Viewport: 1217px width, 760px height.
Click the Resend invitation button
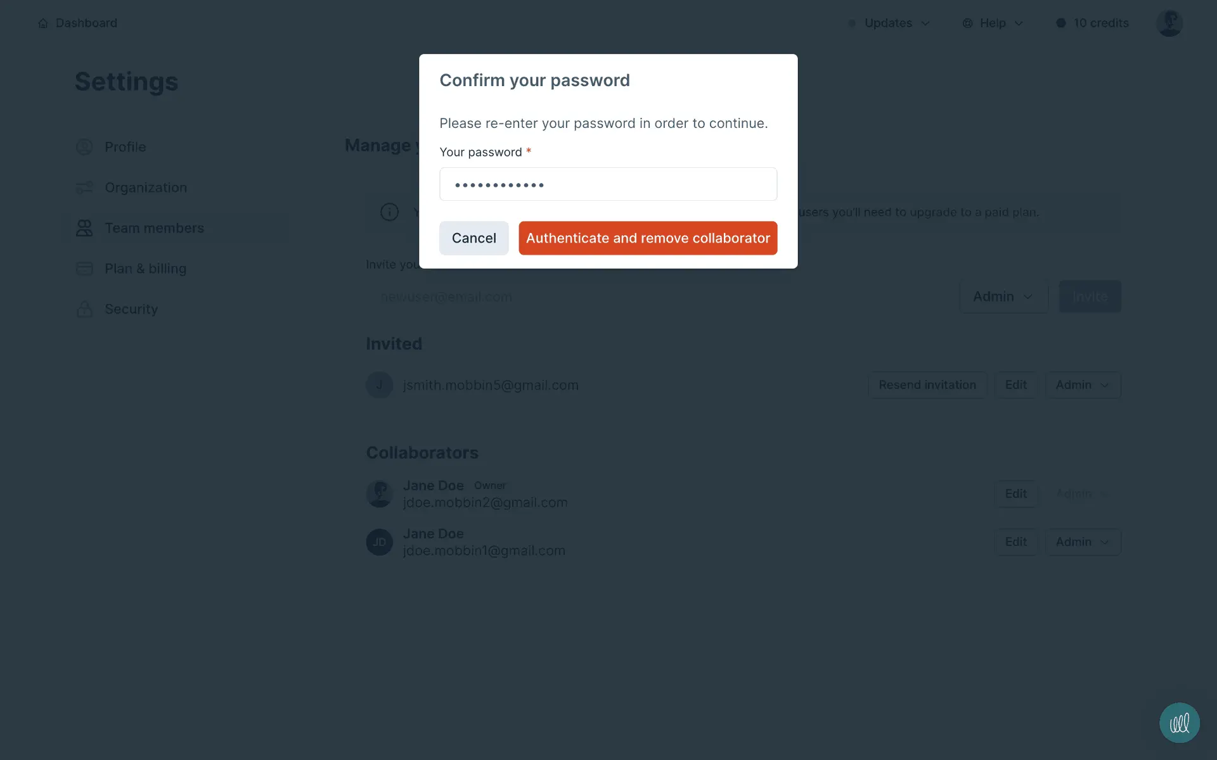point(927,385)
